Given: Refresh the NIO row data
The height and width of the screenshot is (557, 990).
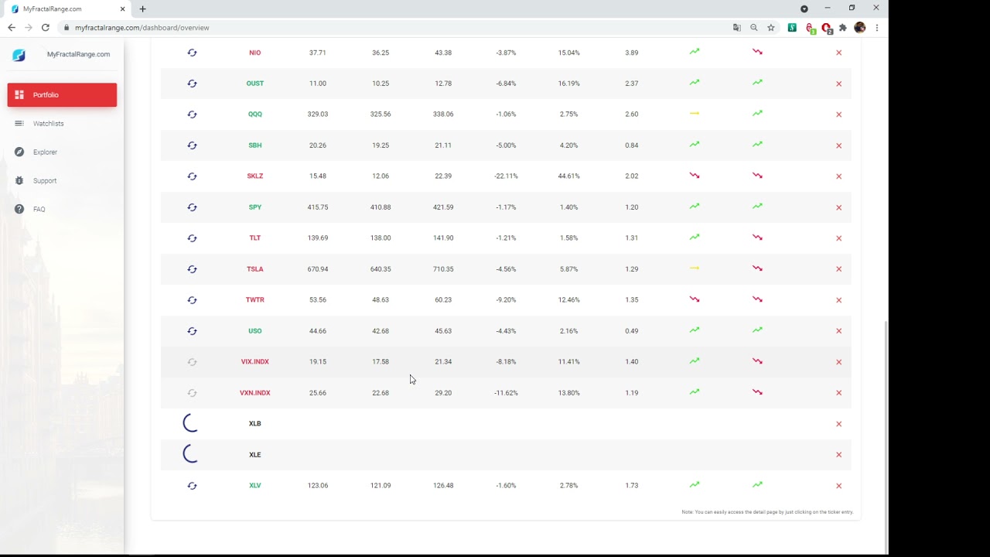Looking at the screenshot, I should (x=192, y=53).
